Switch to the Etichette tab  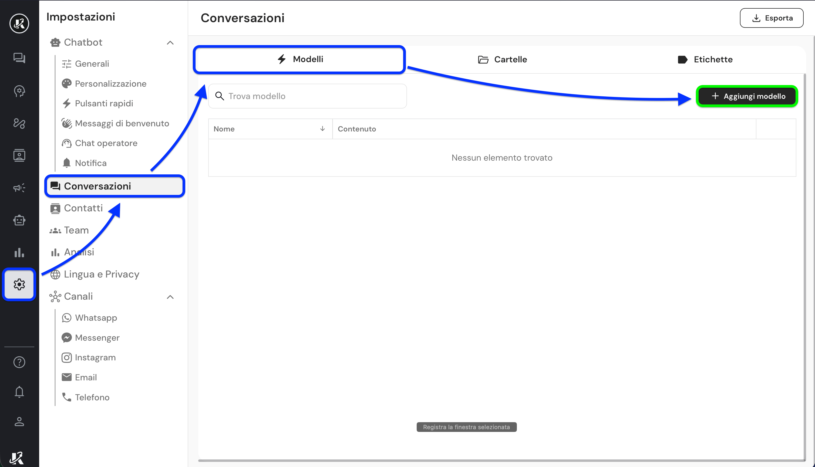pyautogui.click(x=705, y=59)
